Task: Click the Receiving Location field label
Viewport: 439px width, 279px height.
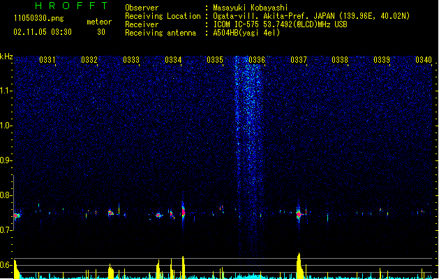Action: pyautogui.click(x=163, y=16)
